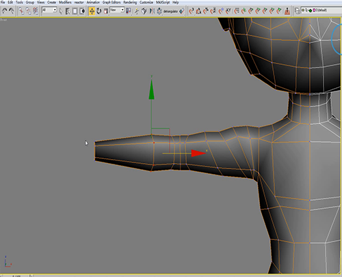This screenshot has width=342, height=277.
Task: Toggle Window/Crossing selection mode
Action: point(82,11)
